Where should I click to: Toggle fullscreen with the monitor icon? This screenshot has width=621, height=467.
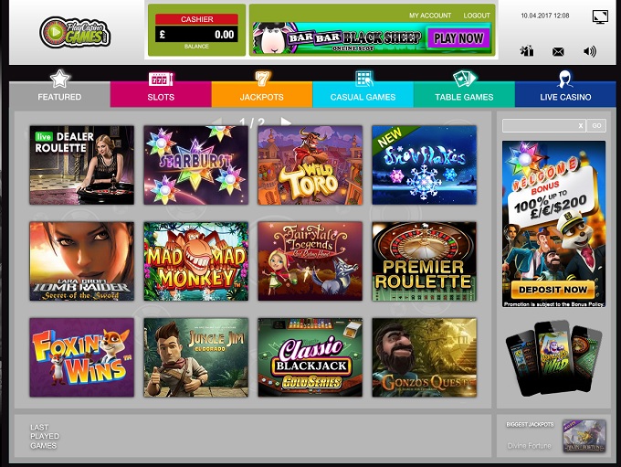coord(600,16)
